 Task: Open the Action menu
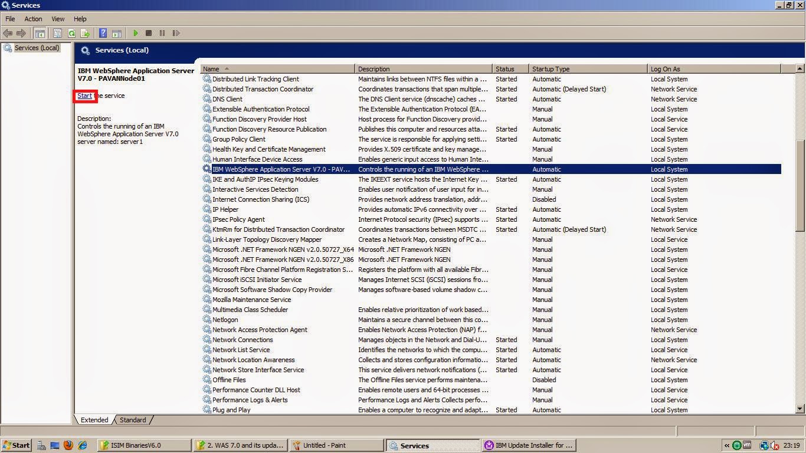point(33,18)
